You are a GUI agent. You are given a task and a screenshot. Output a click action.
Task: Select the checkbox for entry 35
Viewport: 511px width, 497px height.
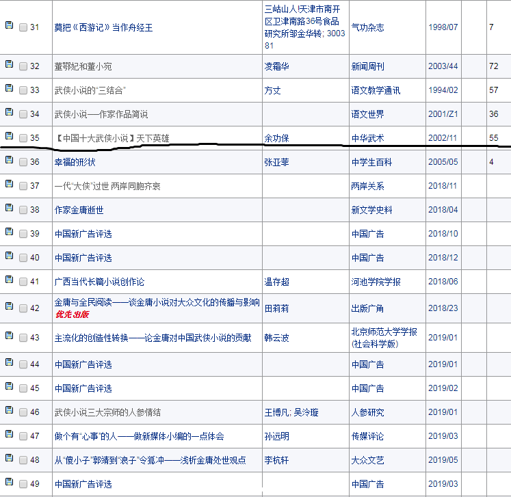(x=23, y=138)
